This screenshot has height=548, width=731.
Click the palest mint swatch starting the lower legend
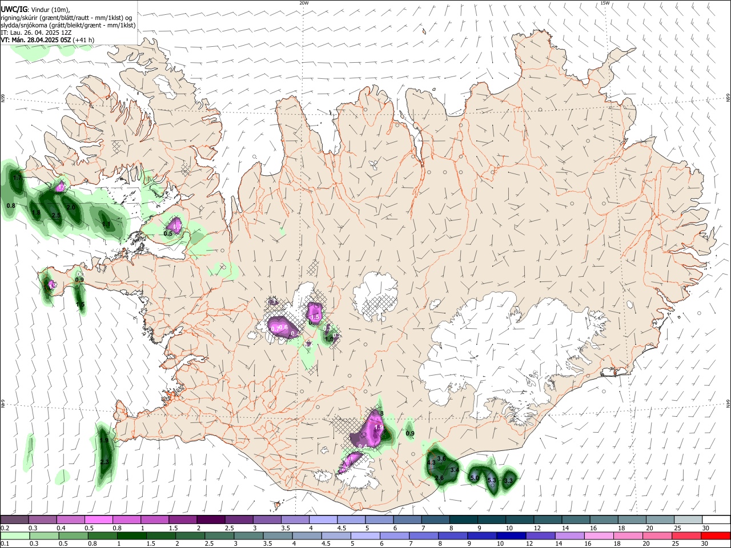coord(14,535)
